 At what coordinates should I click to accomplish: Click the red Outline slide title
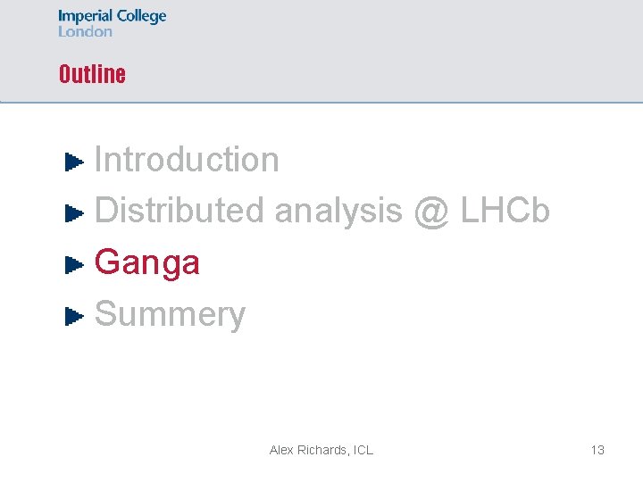click(x=92, y=74)
